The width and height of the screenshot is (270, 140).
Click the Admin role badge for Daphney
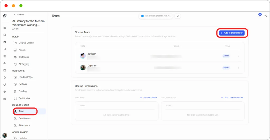coord(226,67)
